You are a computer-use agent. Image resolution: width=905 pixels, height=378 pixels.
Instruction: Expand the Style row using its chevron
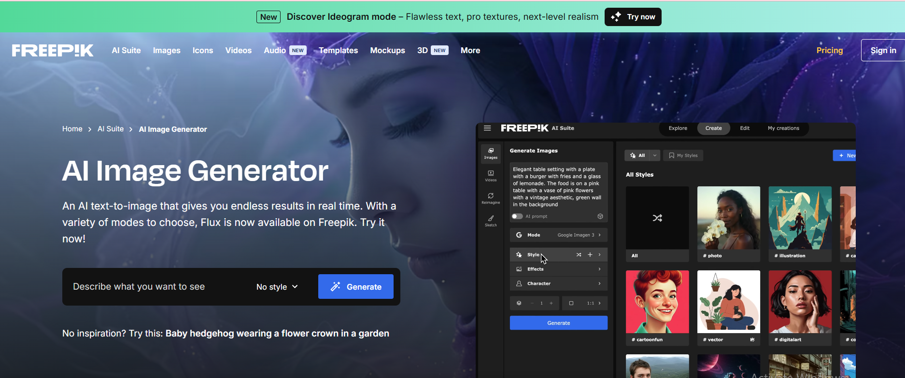pos(600,254)
